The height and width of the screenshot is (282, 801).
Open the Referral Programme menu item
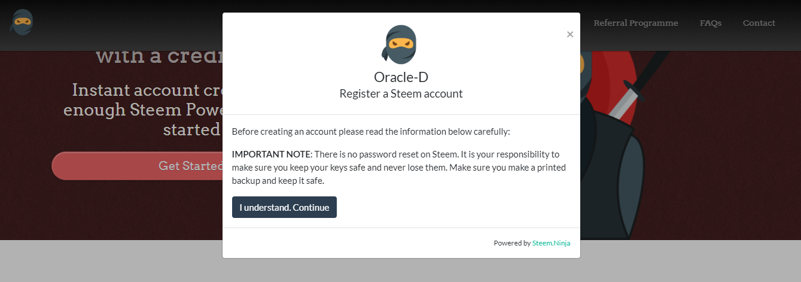(x=636, y=23)
